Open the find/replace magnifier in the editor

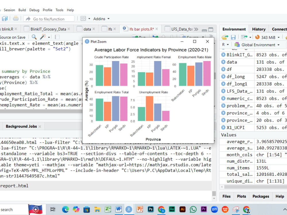coord(34,37)
